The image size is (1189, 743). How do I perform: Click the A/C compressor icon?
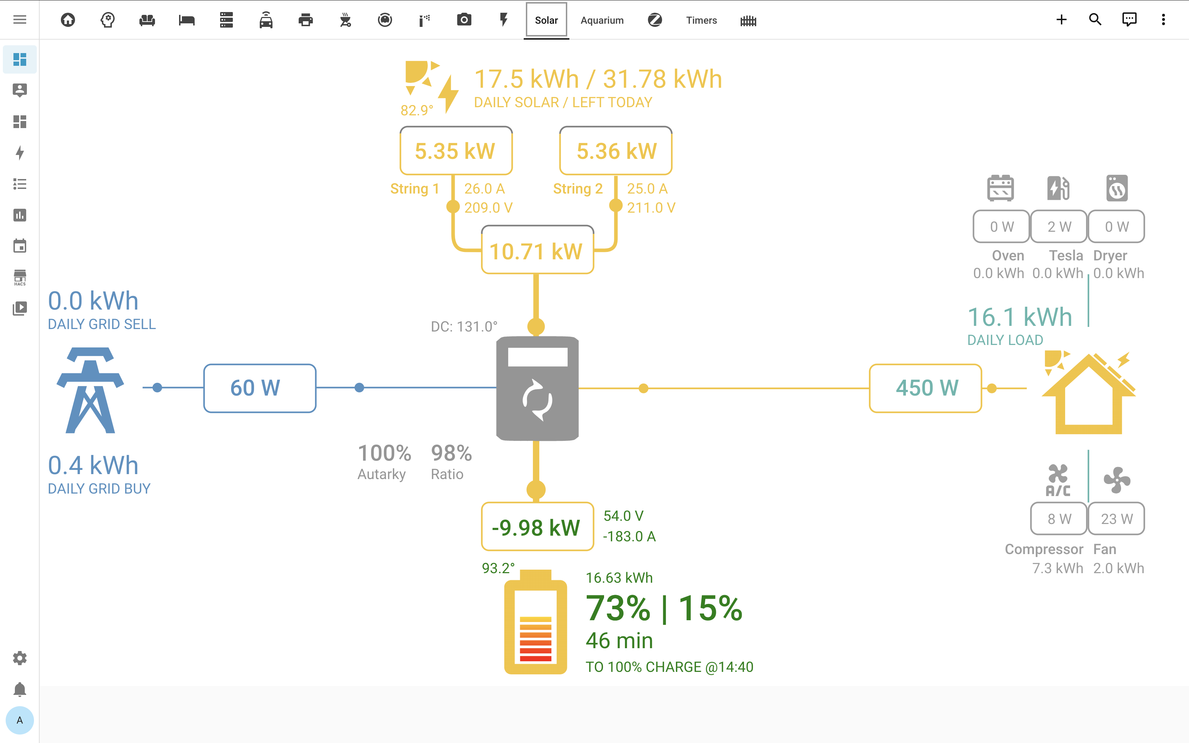[x=1058, y=480]
